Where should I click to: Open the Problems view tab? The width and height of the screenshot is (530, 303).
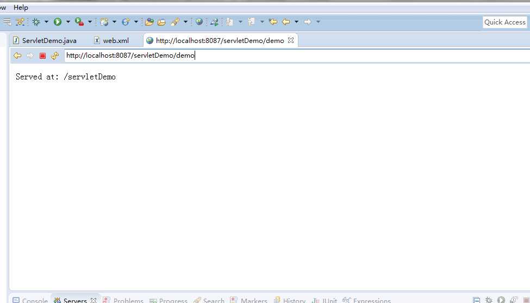click(x=123, y=300)
